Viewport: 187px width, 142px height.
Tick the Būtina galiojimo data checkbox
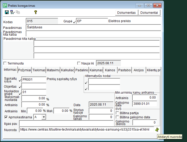117,117
